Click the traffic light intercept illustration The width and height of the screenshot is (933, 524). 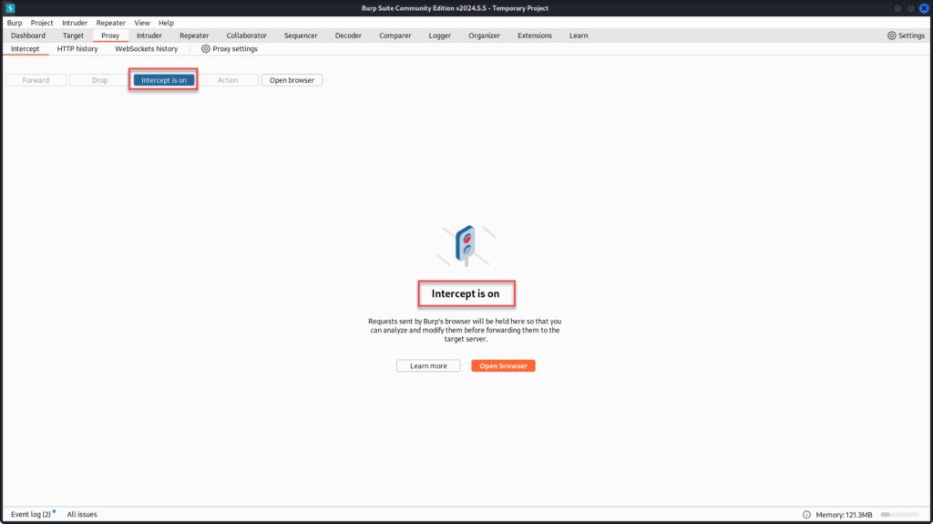pos(466,246)
